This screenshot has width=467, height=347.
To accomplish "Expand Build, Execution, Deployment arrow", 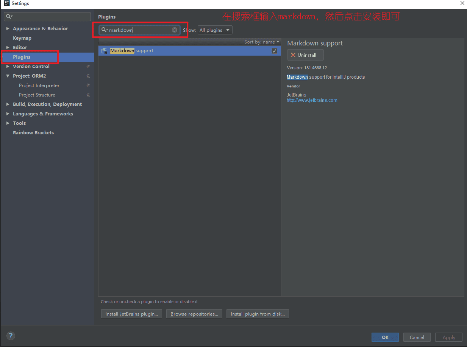I will 8,104.
